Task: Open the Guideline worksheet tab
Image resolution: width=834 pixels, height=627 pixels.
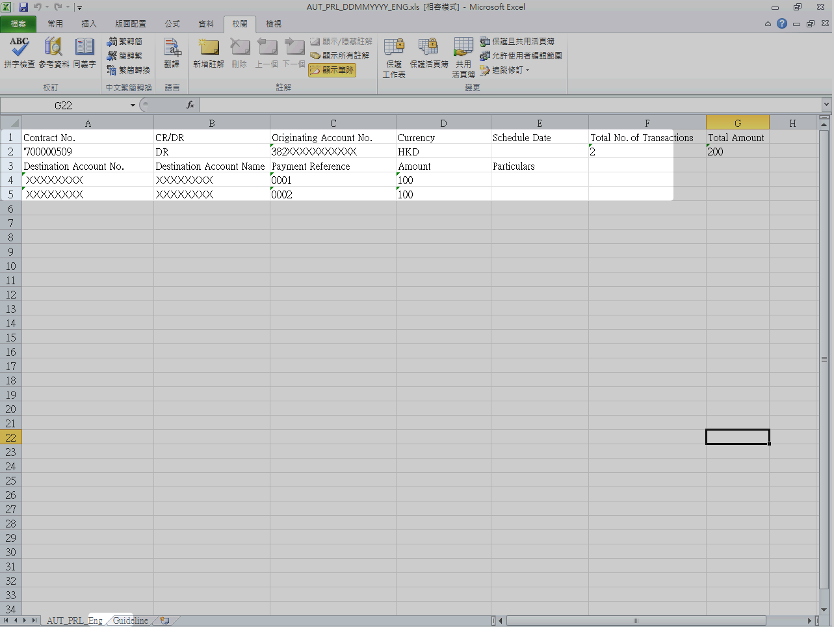Action: (130, 620)
